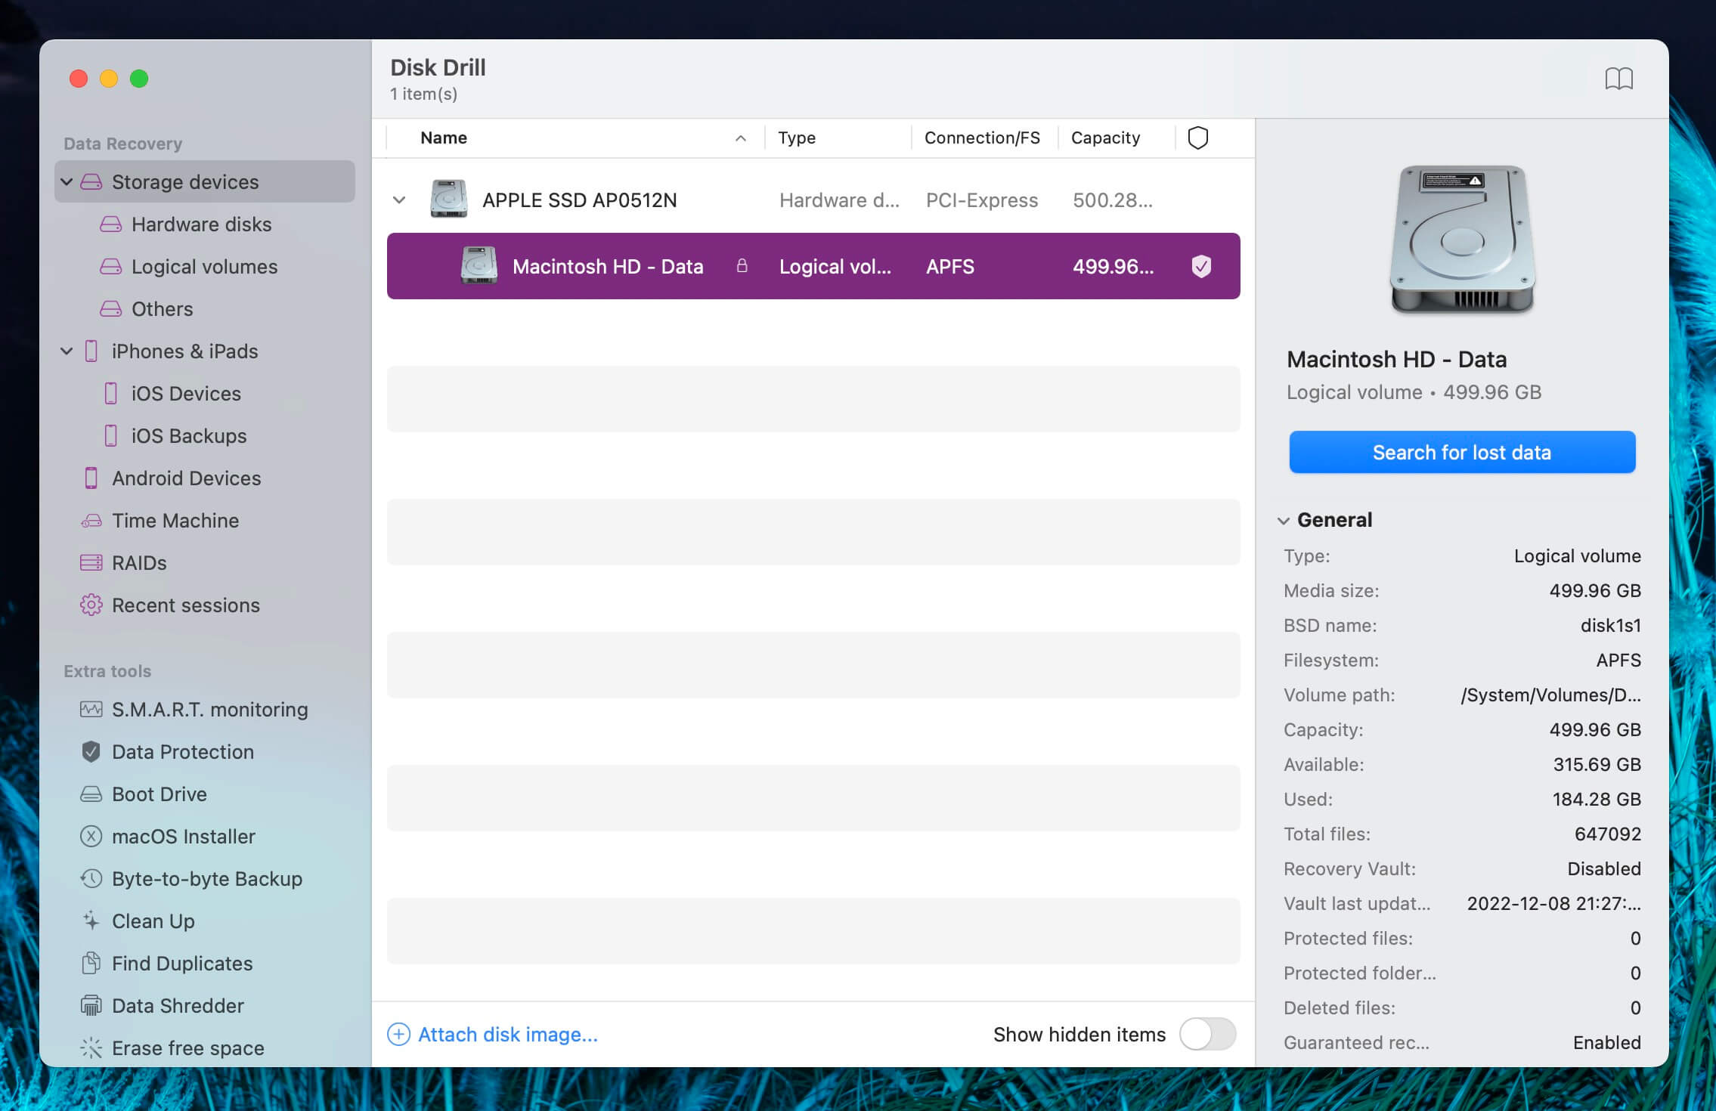Click the iOS Devices phone icon
The width and height of the screenshot is (1716, 1111).
tap(111, 394)
